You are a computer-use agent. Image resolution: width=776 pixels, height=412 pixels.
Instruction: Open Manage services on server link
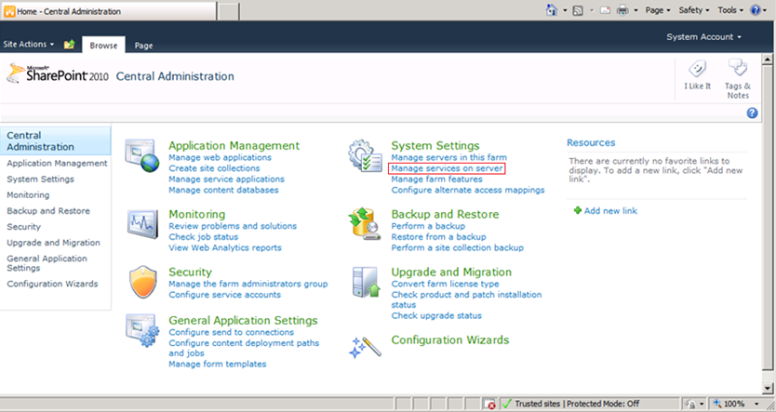point(448,169)
